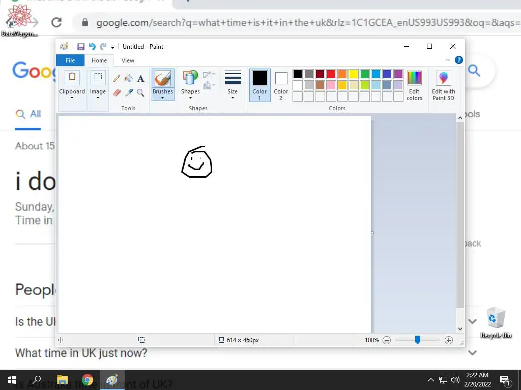Expand the Clipboard dropdown arrow
Screen dimensions: 521x390
(72, 98)
